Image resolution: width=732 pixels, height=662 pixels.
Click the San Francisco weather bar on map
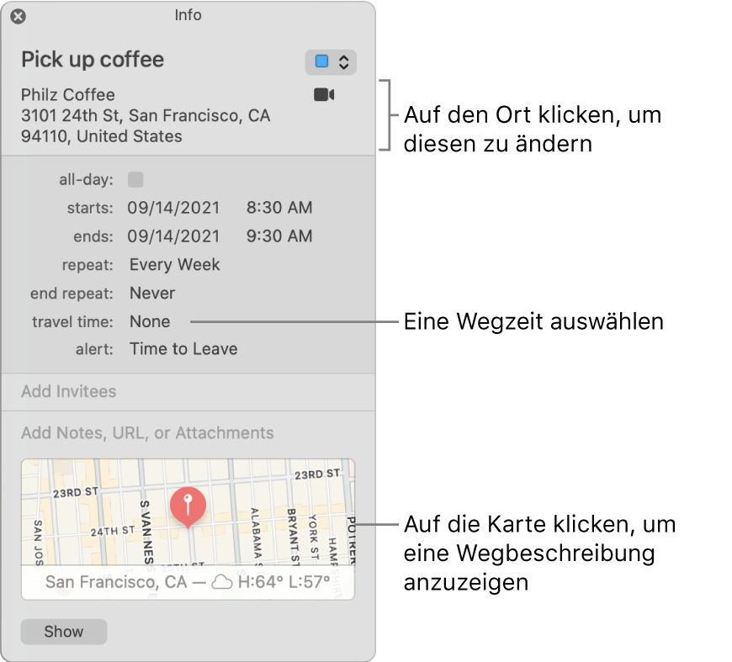coord(188,582)
